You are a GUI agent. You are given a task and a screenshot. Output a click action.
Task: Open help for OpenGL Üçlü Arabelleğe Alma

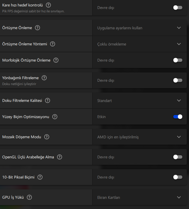(x=60, y=157)
